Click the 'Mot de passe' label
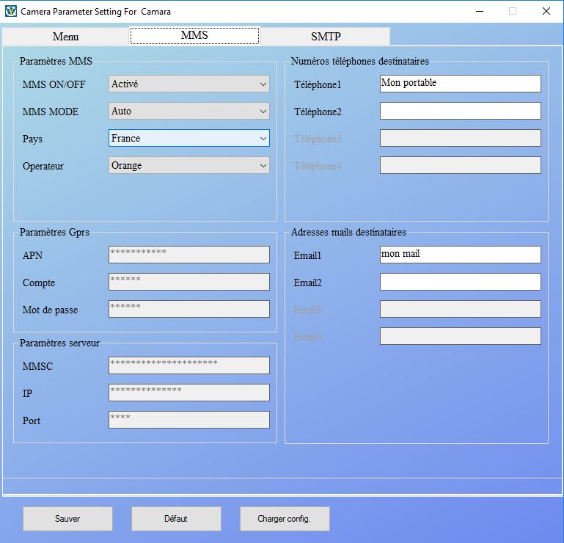Image resolution: width=564 pixels, height=543 pixels. pos(50,310)
